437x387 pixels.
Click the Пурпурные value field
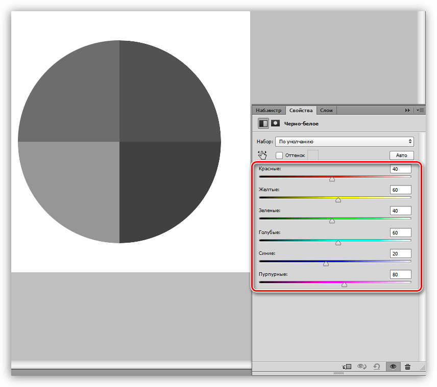pos(400,274)
